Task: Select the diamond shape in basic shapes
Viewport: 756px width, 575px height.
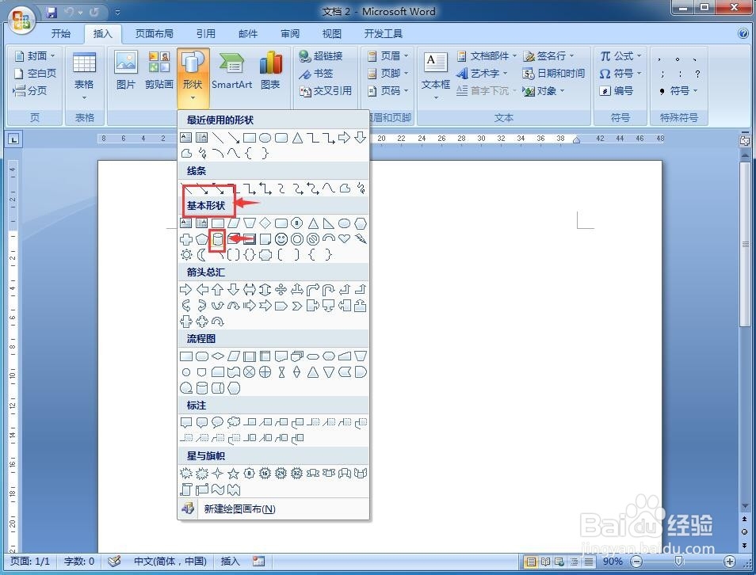Action: 265,223
